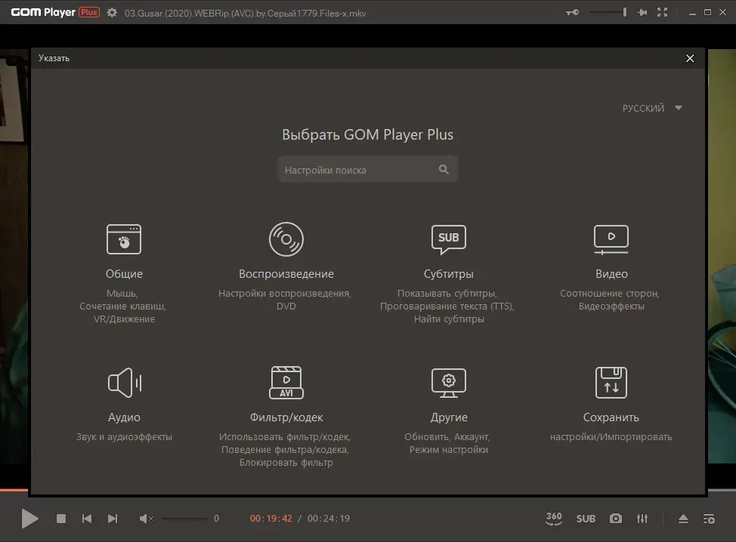Click the Настройки воспроизведения, DVD description

pos(285,300)
